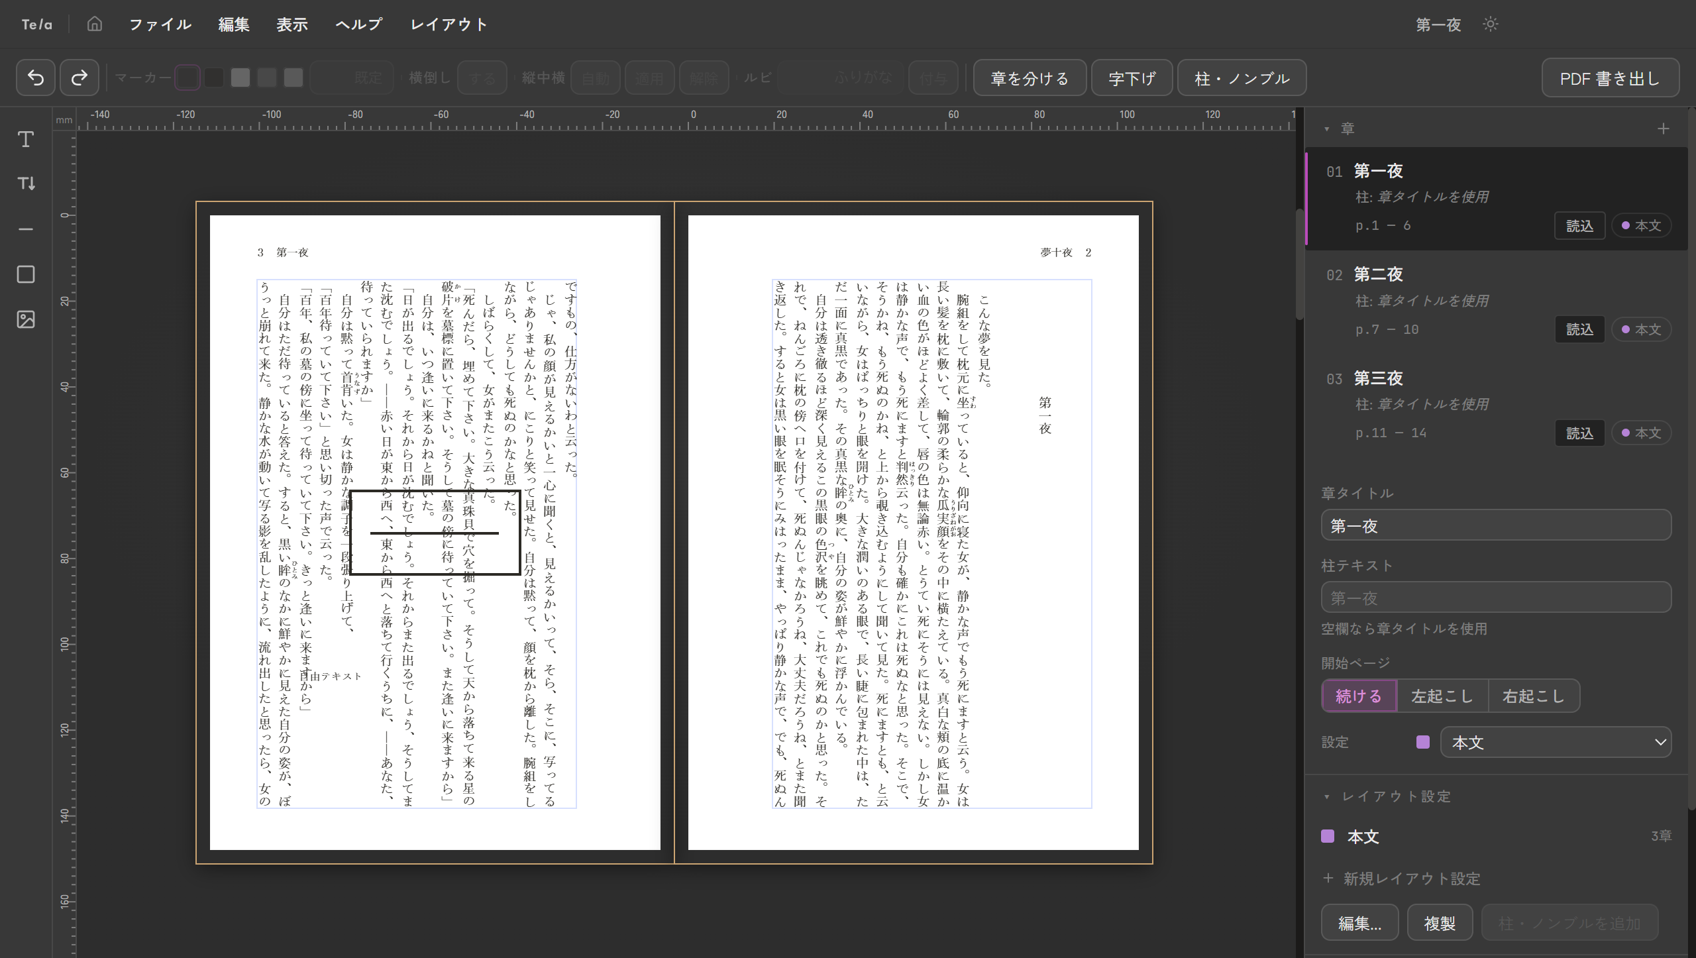Select the fifth marker swatch

[293, 78]
